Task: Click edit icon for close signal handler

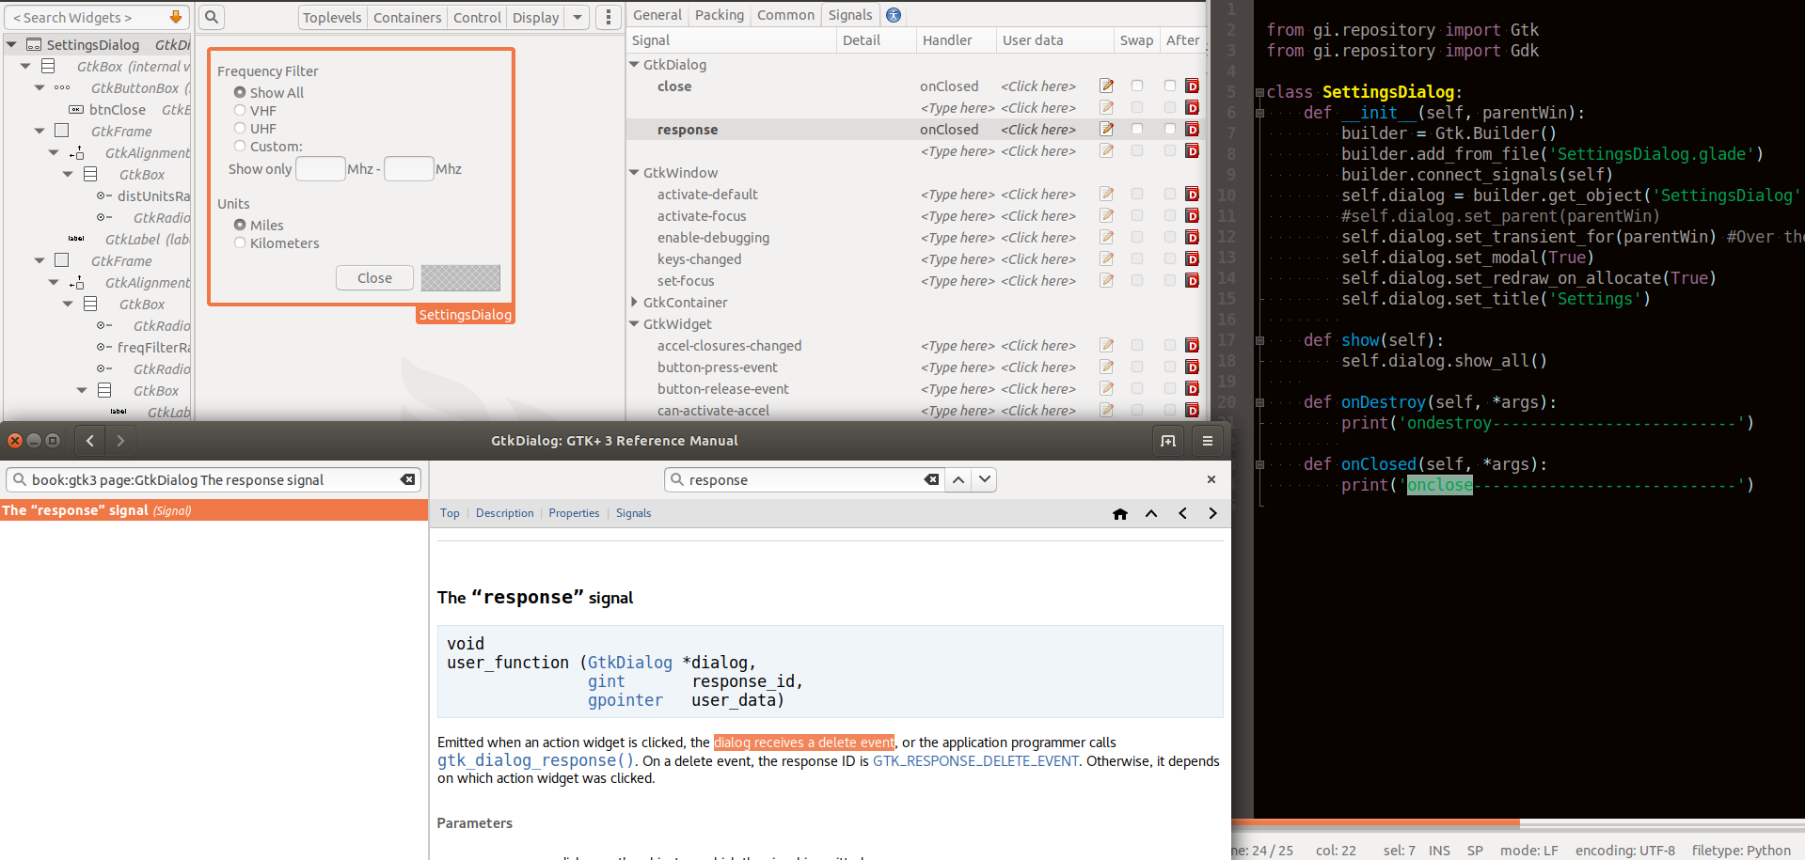Action: click(x=1107, y=86)
